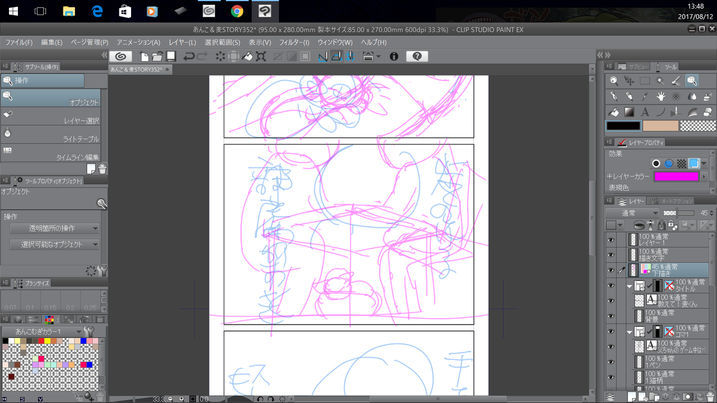Select the black main color swatch
Screen dimensions: 717x403
pyautogui.click(x=623, y=126)
